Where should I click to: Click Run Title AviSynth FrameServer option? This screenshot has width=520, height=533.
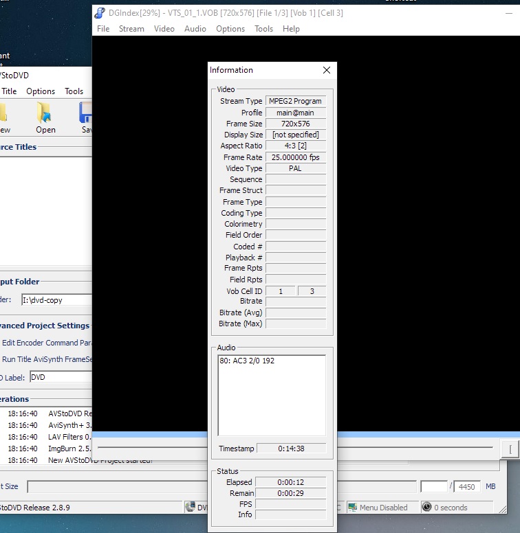47,359
